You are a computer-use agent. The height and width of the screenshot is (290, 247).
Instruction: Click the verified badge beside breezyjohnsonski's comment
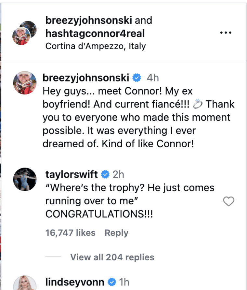(136, 78)
